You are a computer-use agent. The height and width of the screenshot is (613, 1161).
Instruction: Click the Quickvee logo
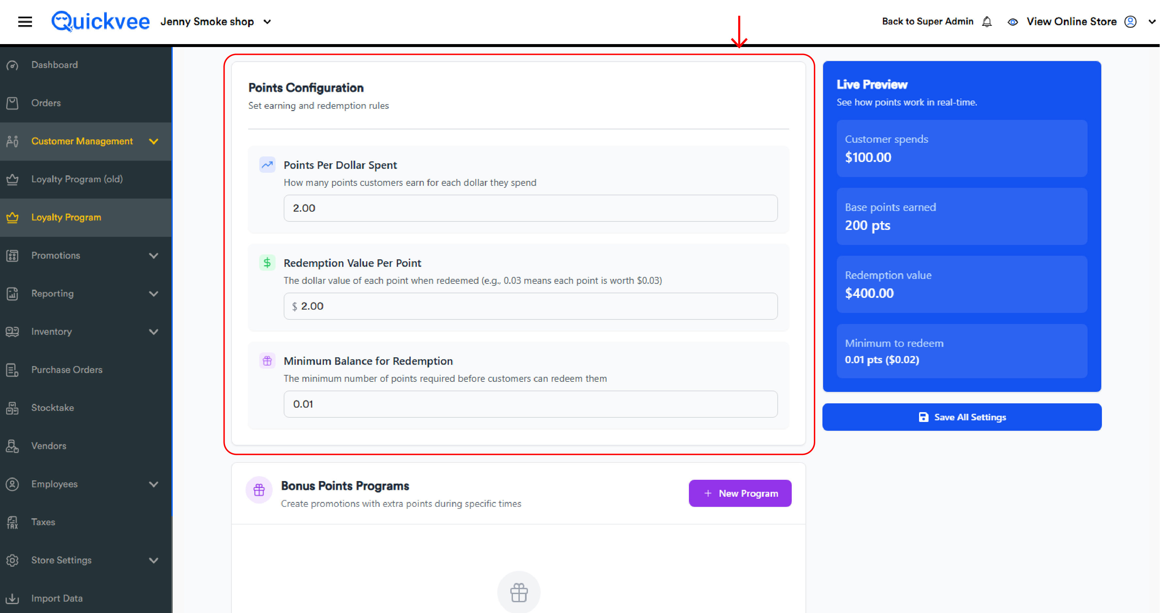pos(100,21)
